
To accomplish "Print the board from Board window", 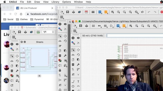I will [74, 12].
